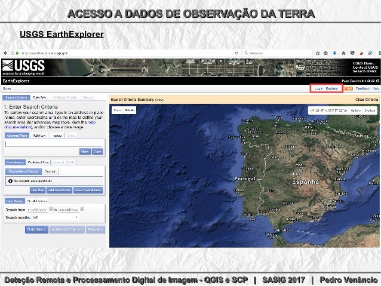Switch to the Results tab
This screenshot has width=381, height=286.
click(x=88, y=97)
